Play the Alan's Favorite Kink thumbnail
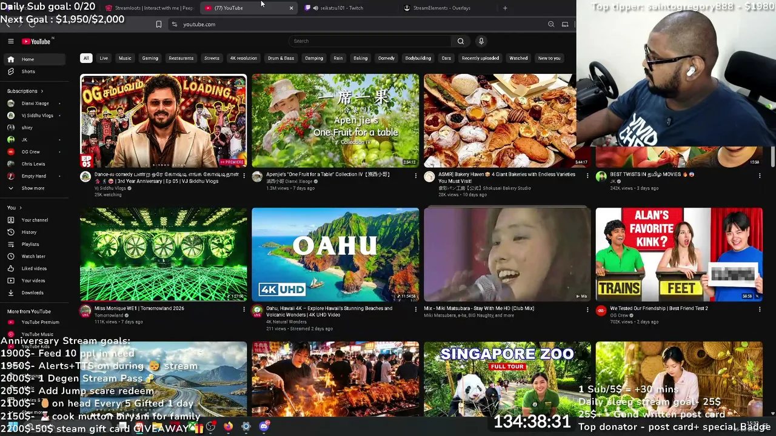The width and height of the screenshot is (776, 436). [679, 254]
